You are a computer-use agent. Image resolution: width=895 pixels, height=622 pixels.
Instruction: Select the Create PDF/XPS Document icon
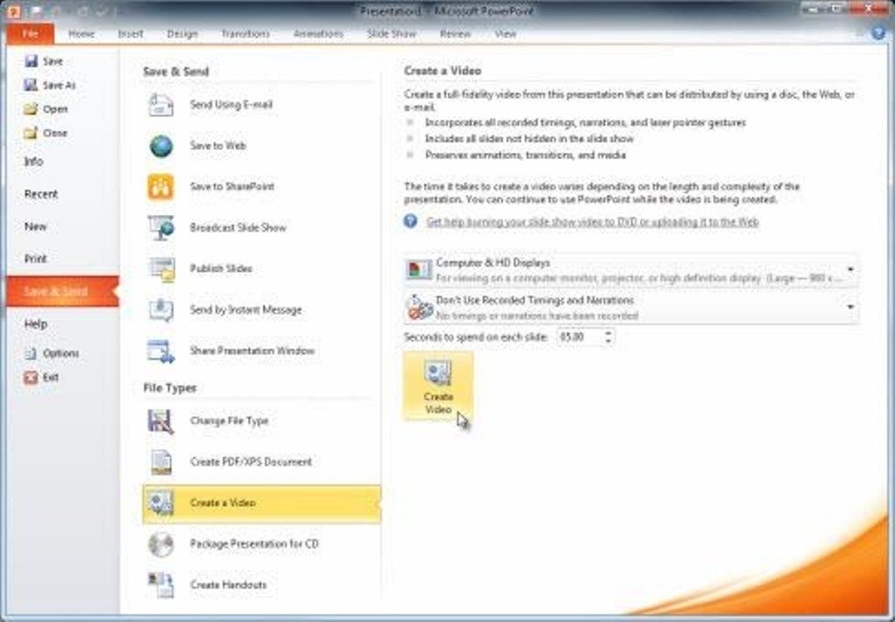click(x=162, y=462)
